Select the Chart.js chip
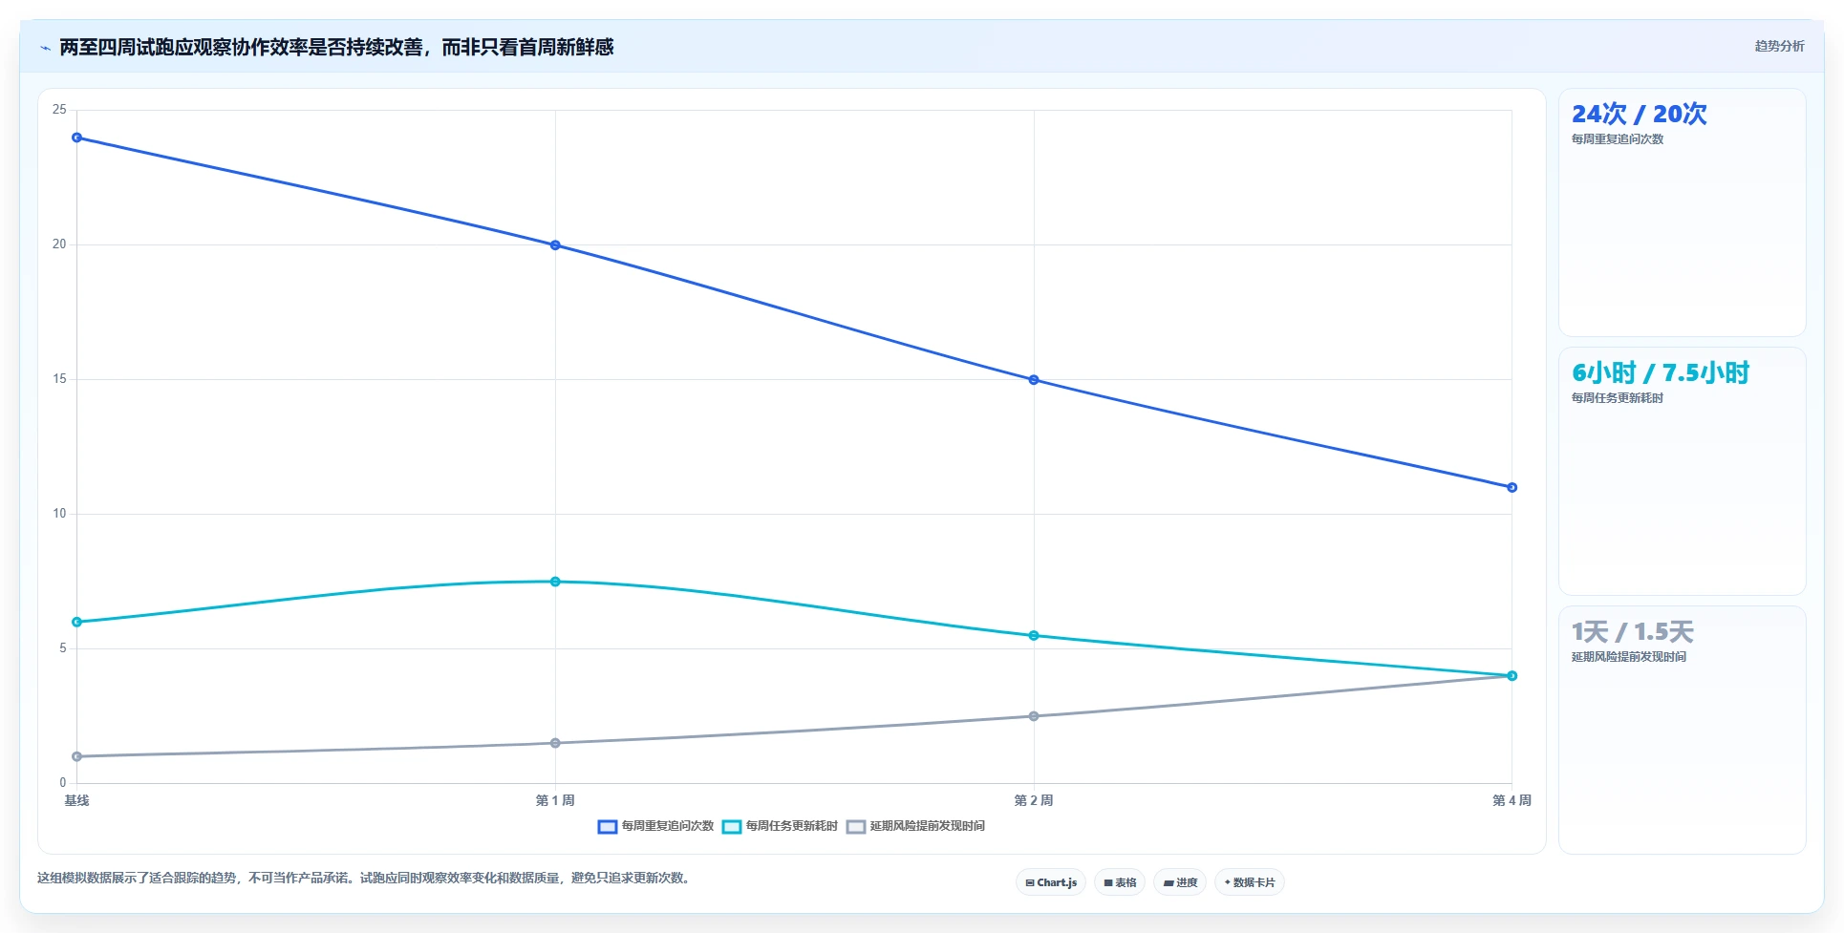The height and width of the screenshot is (933, 1844). [x=1051, y=882]
